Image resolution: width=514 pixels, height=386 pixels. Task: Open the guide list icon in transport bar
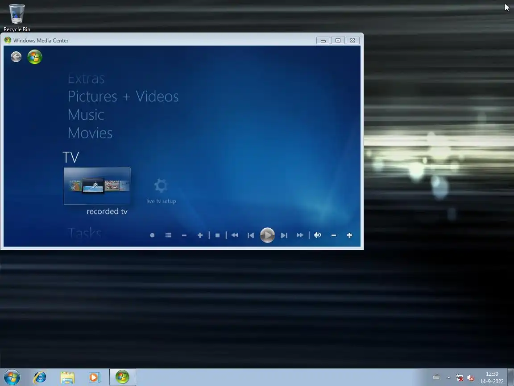click(x=168, y=235)
